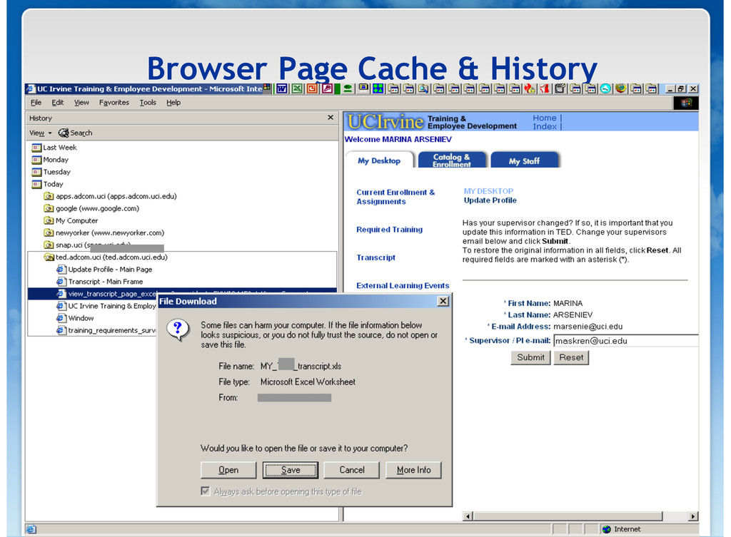
Task: Open the Required Training link
Action: (389, 229)
